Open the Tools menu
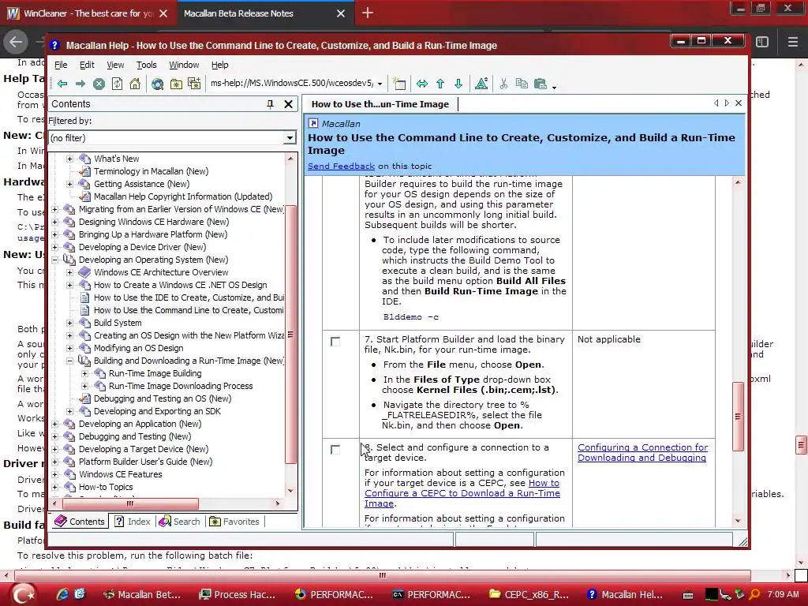The height and width of the screenshot is (606, 808). pos(146,65)
